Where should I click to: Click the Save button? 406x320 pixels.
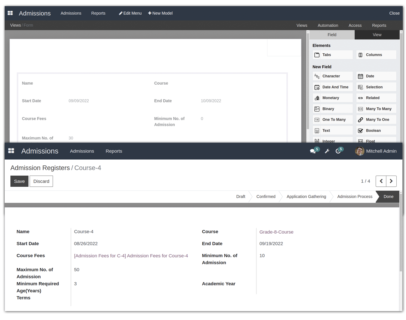[19, 181]
